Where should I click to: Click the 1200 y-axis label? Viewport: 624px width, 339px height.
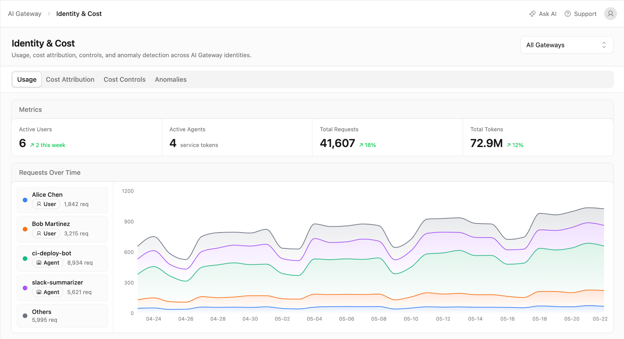(x=128, y=191)
